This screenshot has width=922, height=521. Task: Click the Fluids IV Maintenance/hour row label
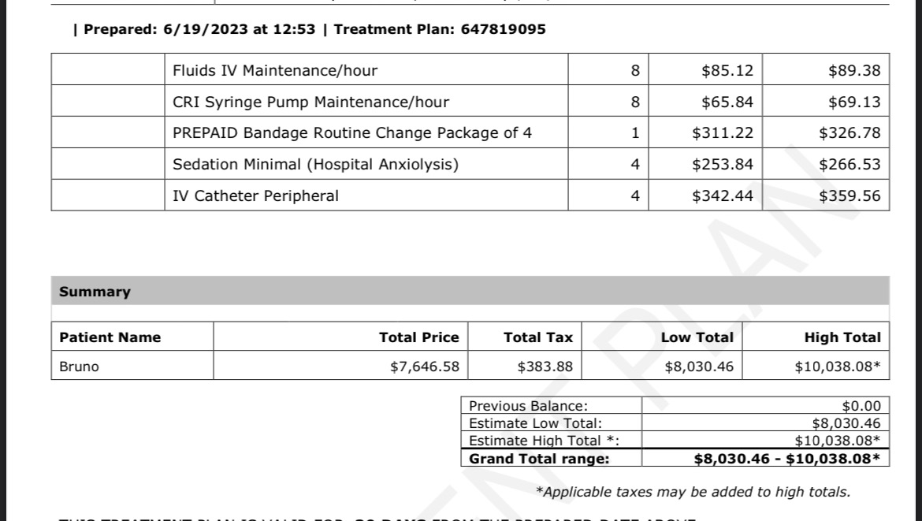click(275, 71)
